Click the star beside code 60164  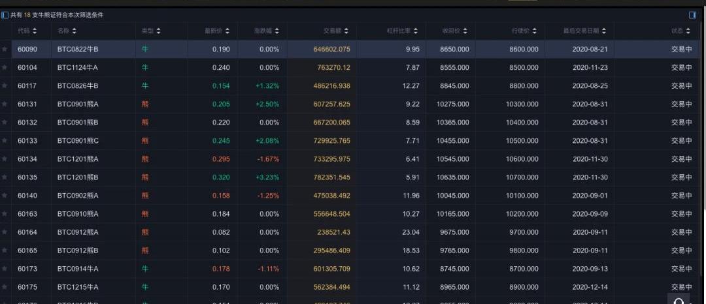[x=5, y=232]
